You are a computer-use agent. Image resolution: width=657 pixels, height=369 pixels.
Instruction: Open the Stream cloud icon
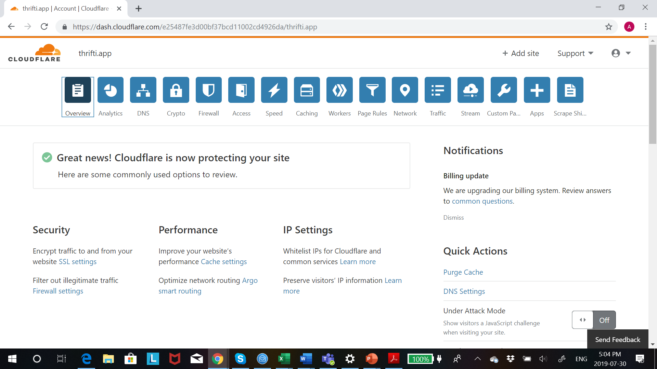point(471,90)
